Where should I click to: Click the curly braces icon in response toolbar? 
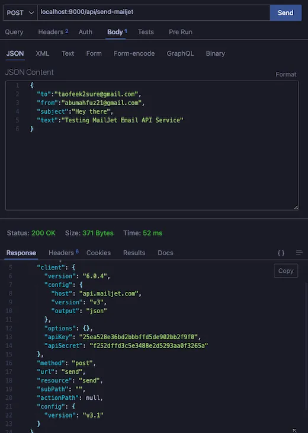[281, 253]
